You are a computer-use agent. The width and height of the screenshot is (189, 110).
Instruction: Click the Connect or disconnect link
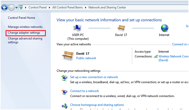point(180,44)
